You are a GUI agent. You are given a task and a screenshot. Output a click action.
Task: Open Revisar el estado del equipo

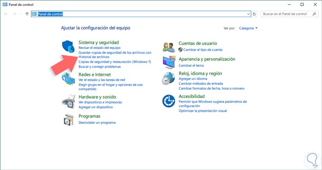coord(99,48)
